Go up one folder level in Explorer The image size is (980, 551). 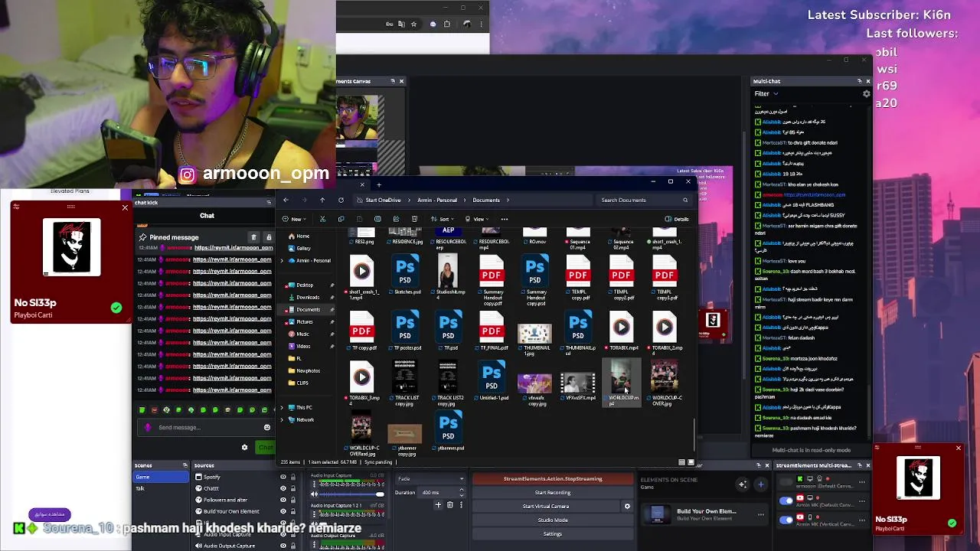click(x=322, y=200)
